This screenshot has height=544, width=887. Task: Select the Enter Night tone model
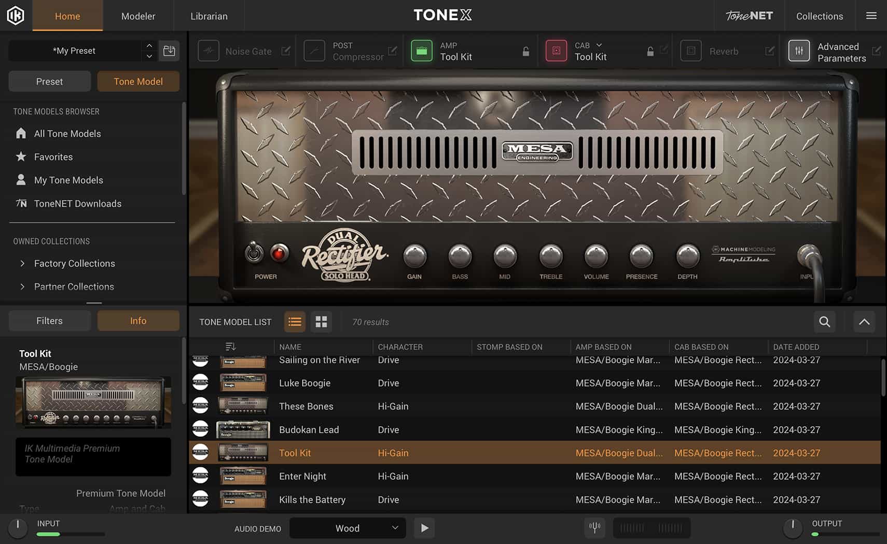pos(302,476)
